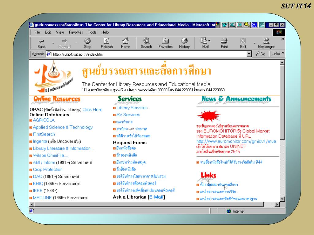Launch Messenger from the toolbar

266,43
